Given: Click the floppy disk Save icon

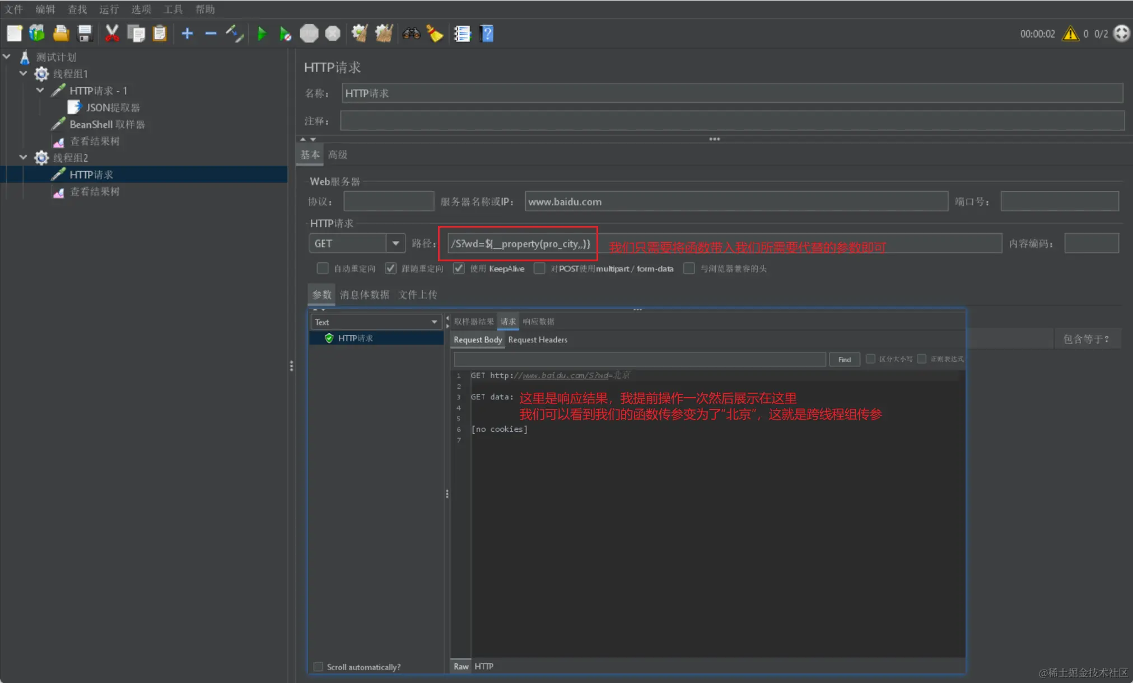Looking at the screenshot, I should coord(85,34).
